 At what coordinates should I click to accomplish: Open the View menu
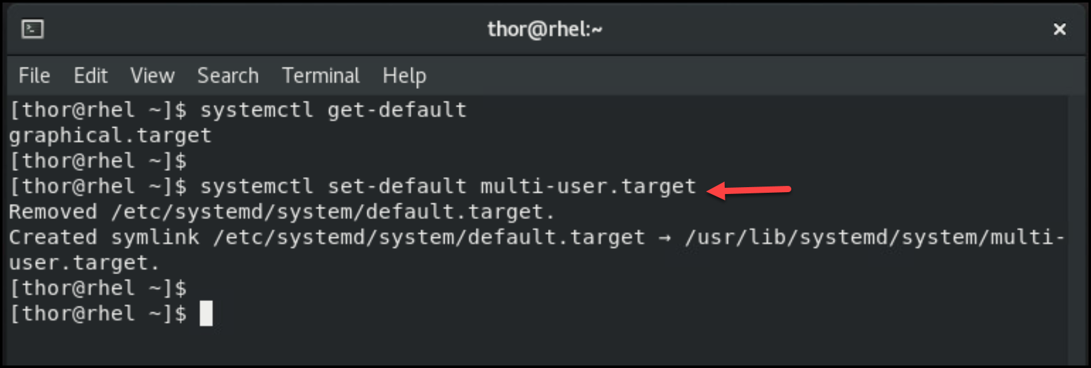pos(152,76)
